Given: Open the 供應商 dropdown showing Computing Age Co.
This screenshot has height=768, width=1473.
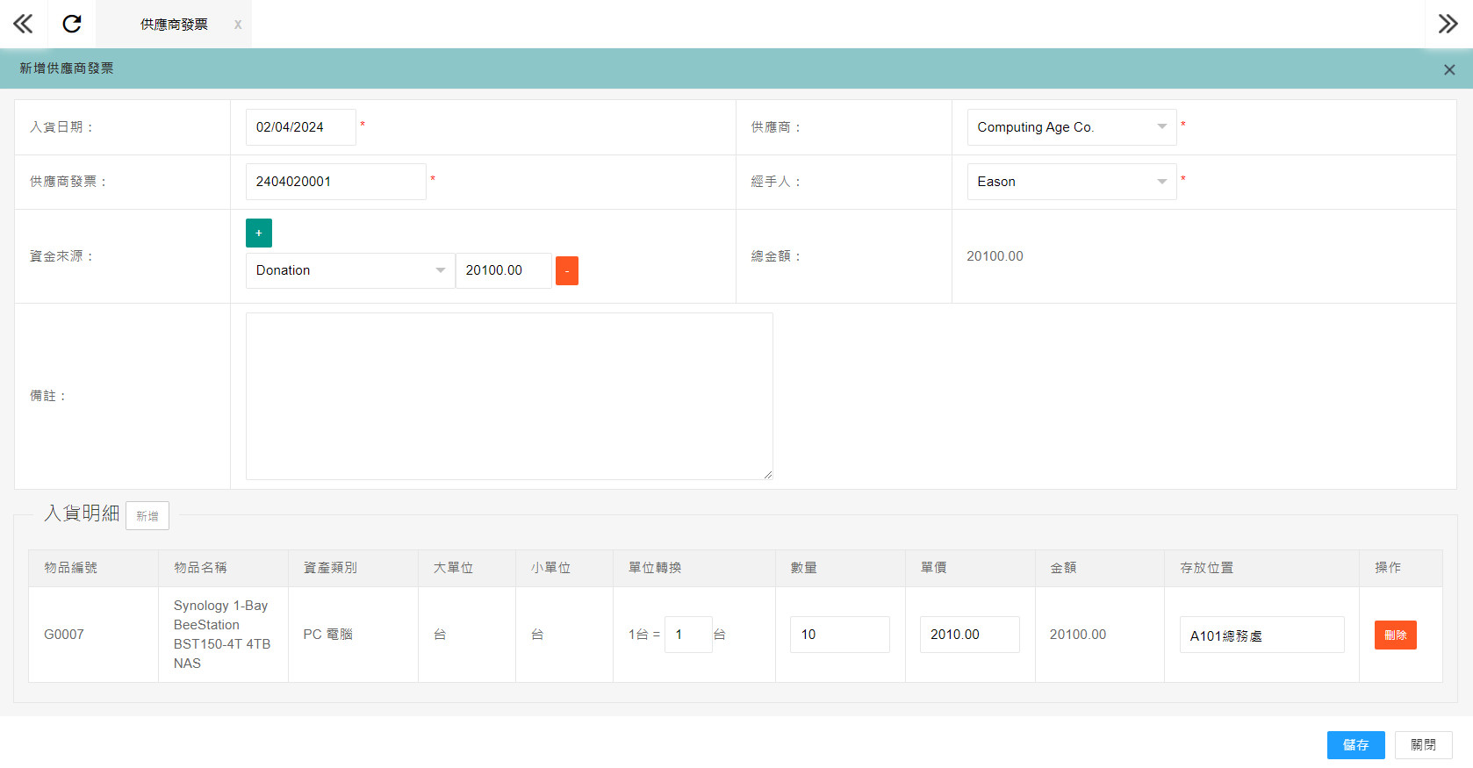Looking at the screenshot, I should coord(1071,127).
